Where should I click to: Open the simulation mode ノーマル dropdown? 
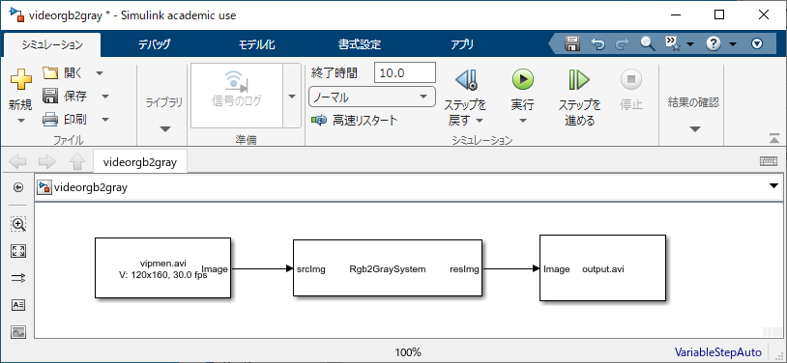[371, 97]
